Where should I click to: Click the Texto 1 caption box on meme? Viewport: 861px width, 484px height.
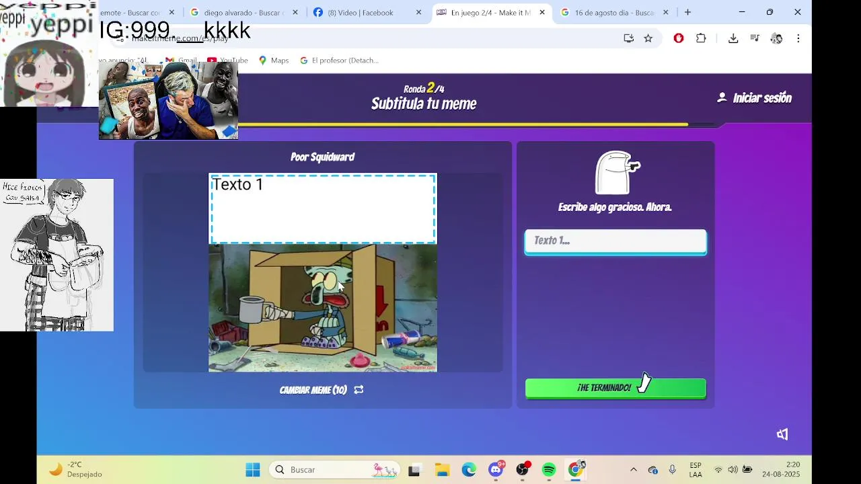coord(323,209)
